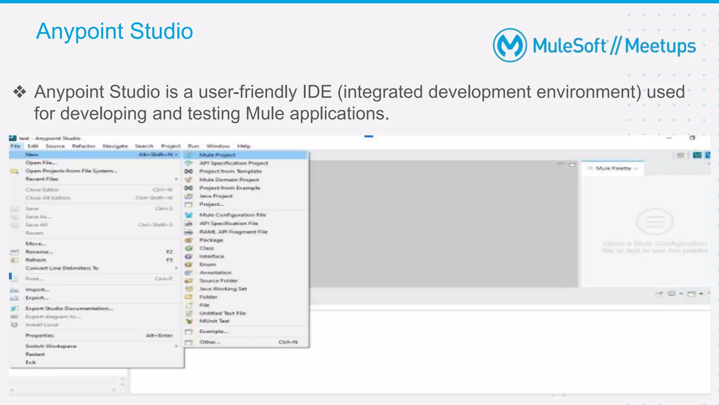
Task: Select Annotation in New submenu
Action: (x=245, y=273)
